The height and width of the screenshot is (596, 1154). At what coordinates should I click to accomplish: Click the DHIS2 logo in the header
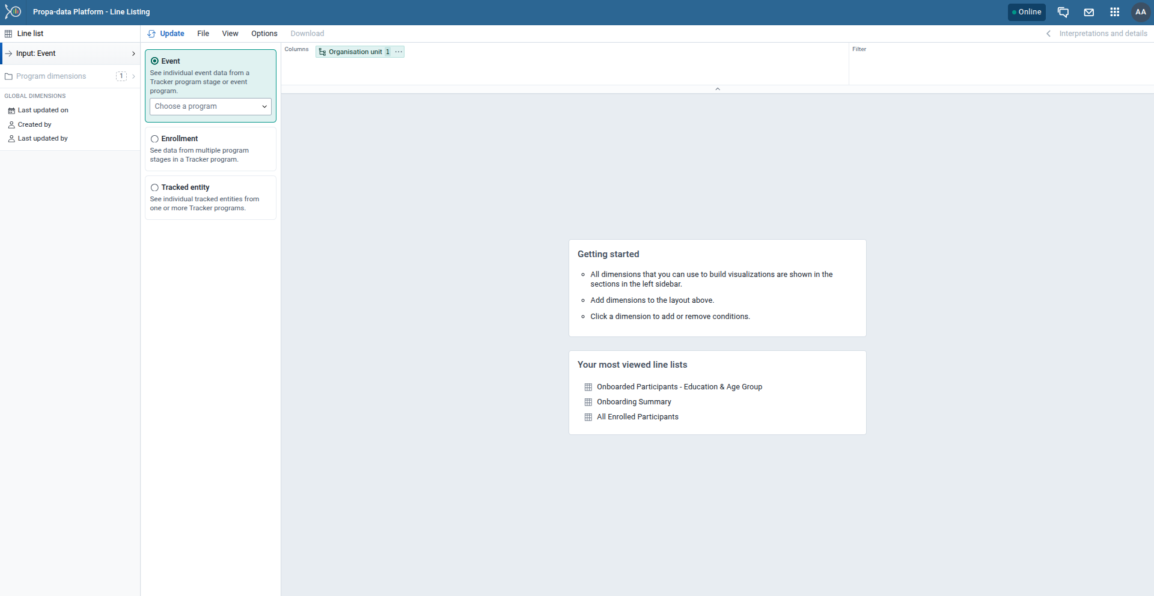point(13,12)
